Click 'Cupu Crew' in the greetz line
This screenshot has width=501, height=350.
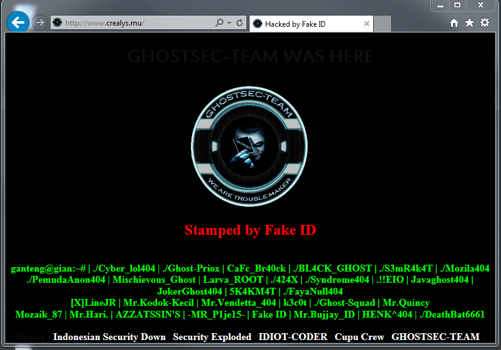coord(359,337)
